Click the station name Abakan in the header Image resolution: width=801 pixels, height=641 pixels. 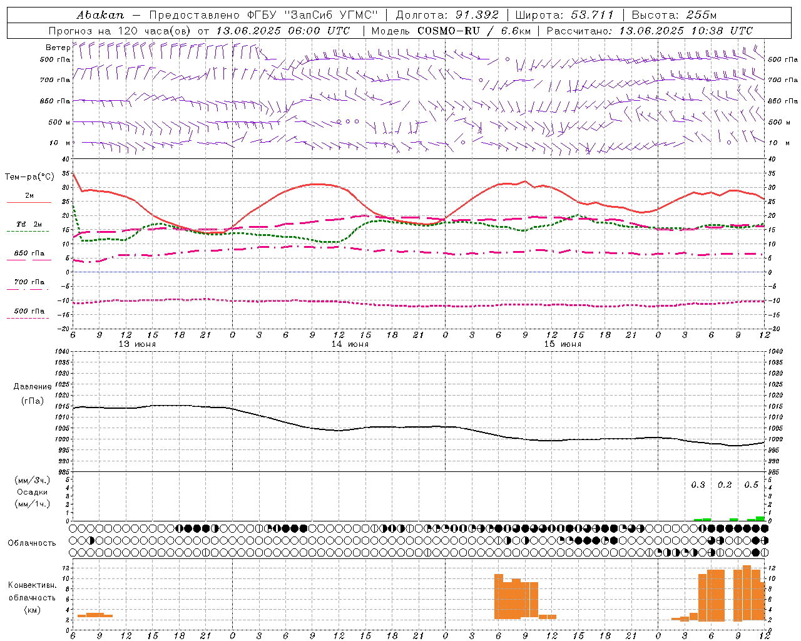click(100, 15)
